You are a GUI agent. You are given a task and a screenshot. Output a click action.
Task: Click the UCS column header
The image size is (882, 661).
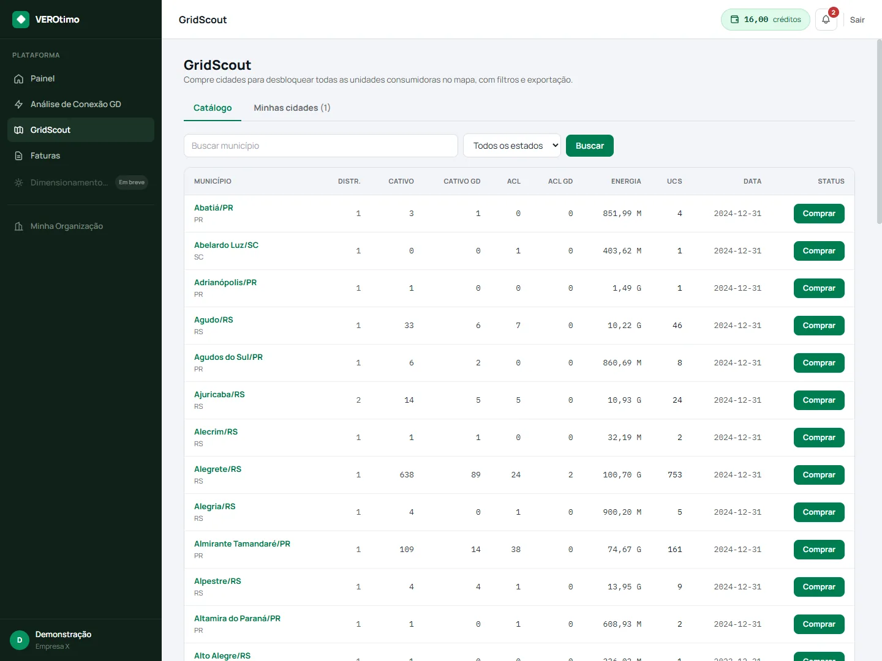[x=674, y=181]
